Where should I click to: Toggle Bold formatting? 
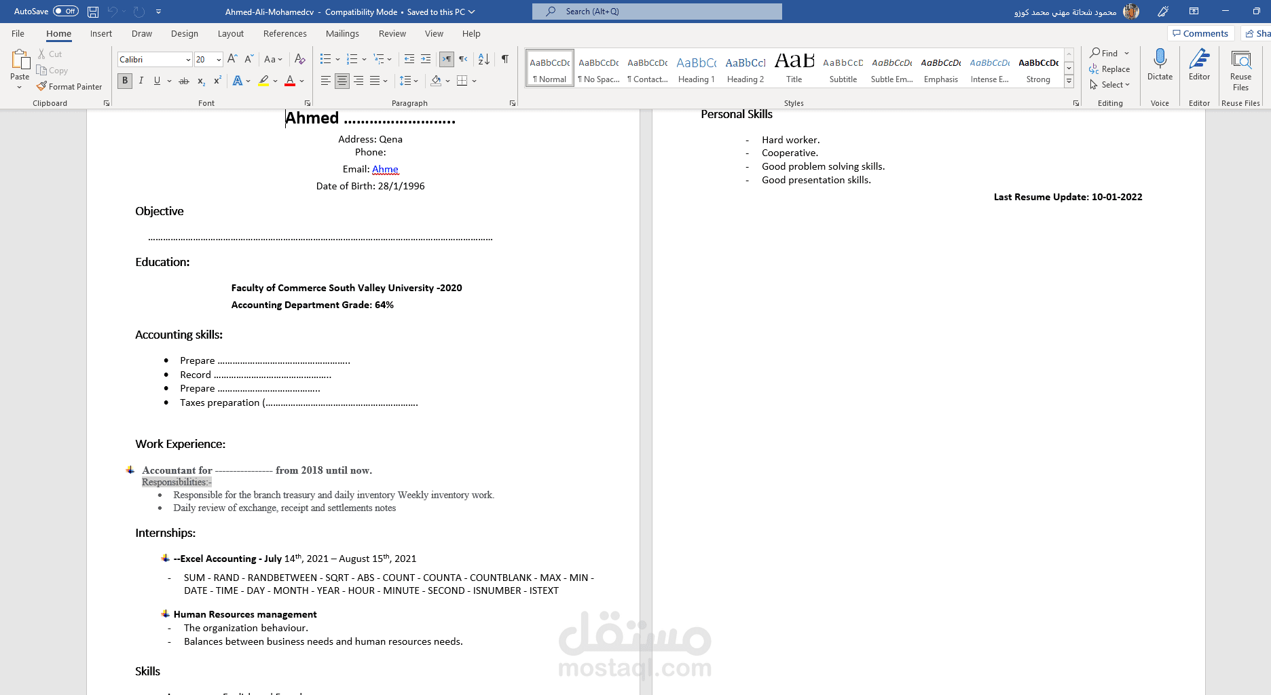pyautogui.click(x=125, y=81)
